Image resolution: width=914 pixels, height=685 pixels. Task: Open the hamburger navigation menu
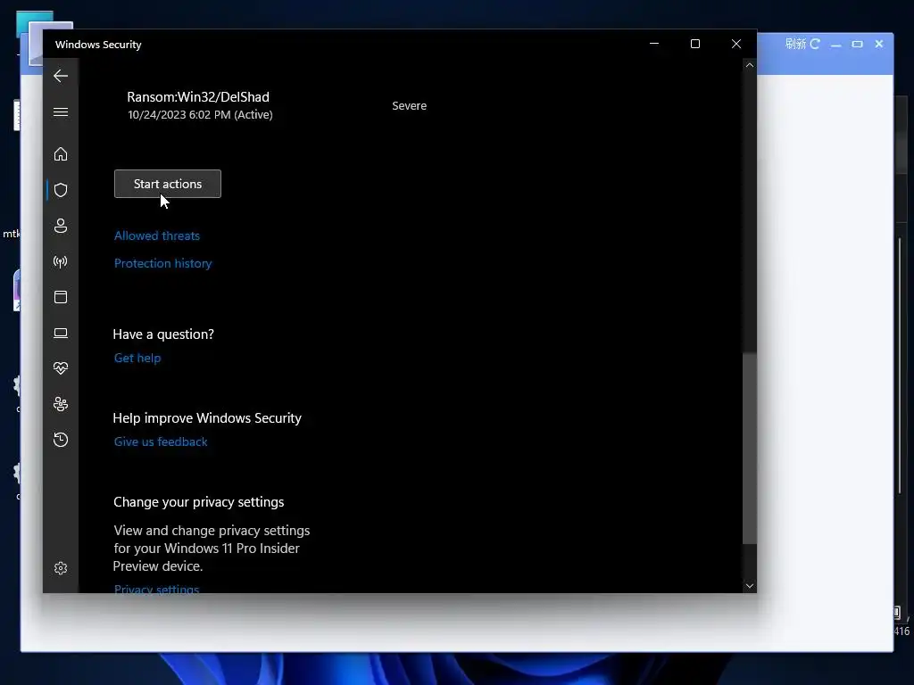(61, 111)
